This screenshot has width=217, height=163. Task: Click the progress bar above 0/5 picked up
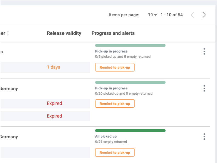tap(130, 45)
